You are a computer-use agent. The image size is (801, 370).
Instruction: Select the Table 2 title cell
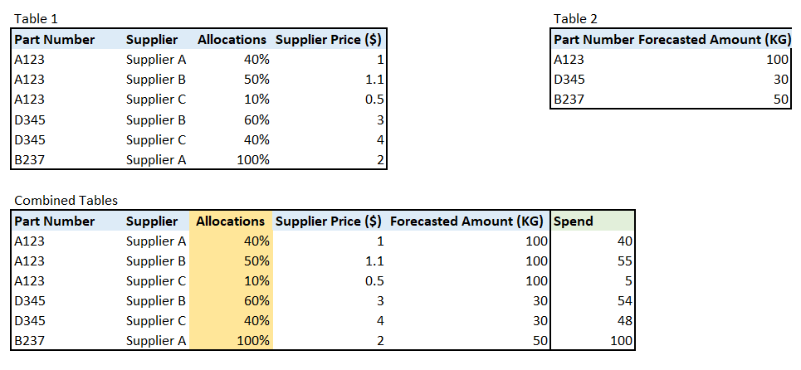pyautogui.click(x=575, y=19)
